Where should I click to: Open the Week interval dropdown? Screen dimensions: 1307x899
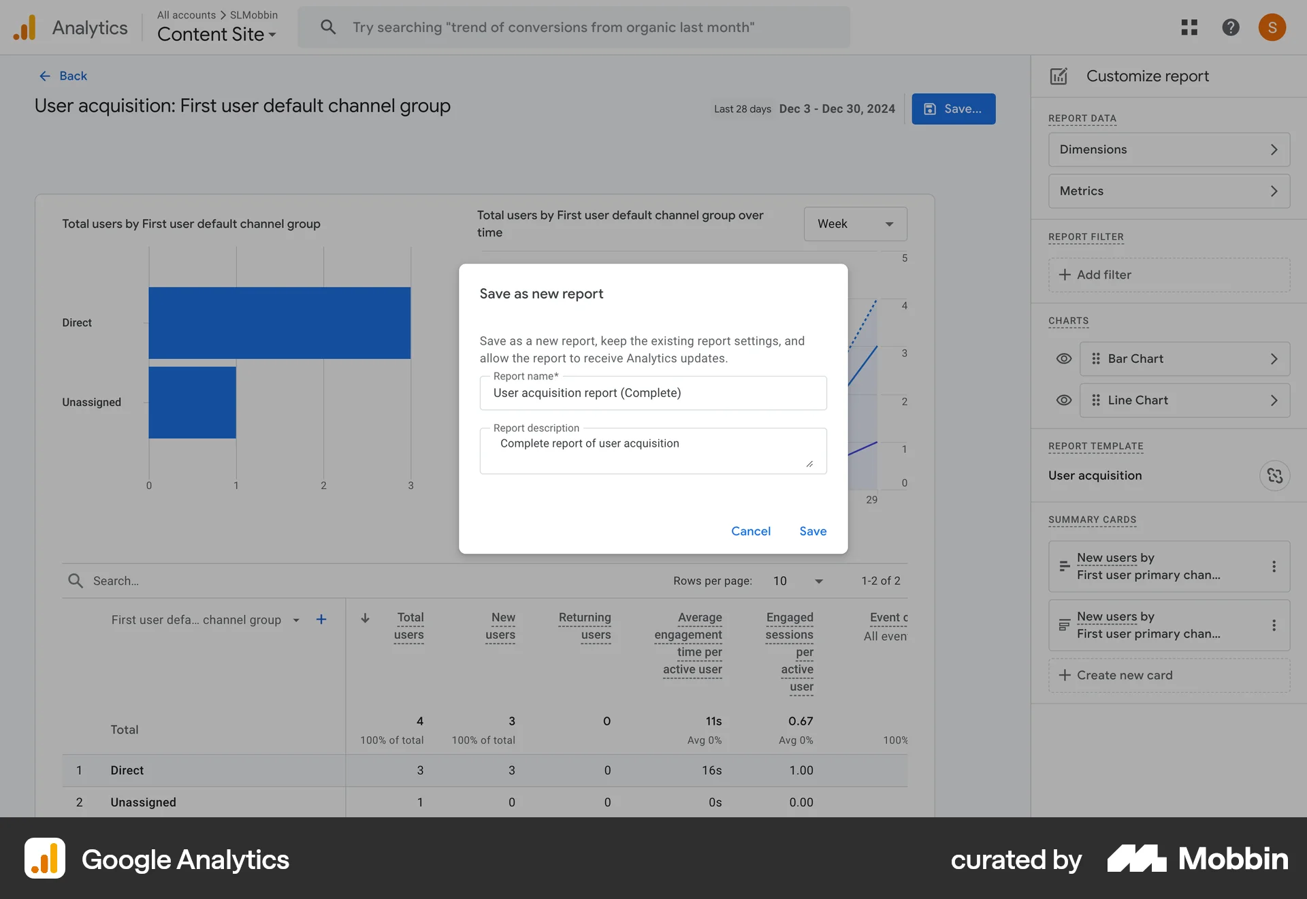pos(855,223)
